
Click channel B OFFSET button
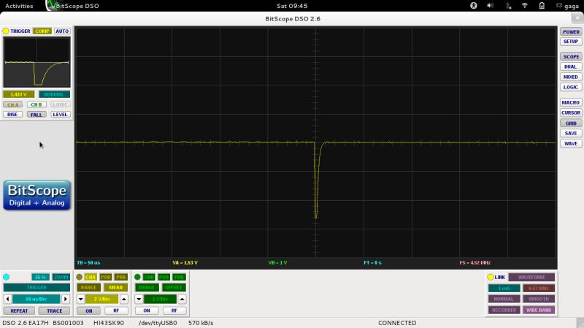pyautogui.click(x=174, y=287)
